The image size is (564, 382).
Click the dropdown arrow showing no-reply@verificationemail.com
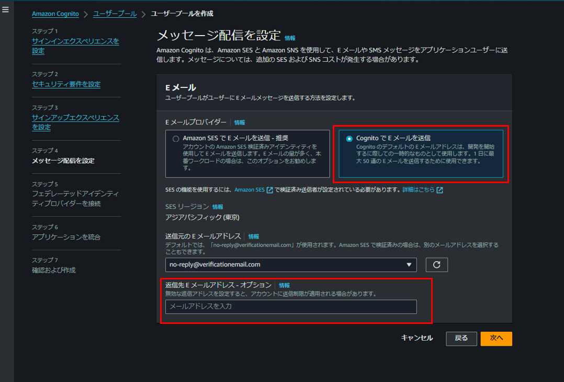tap(409, 264)
